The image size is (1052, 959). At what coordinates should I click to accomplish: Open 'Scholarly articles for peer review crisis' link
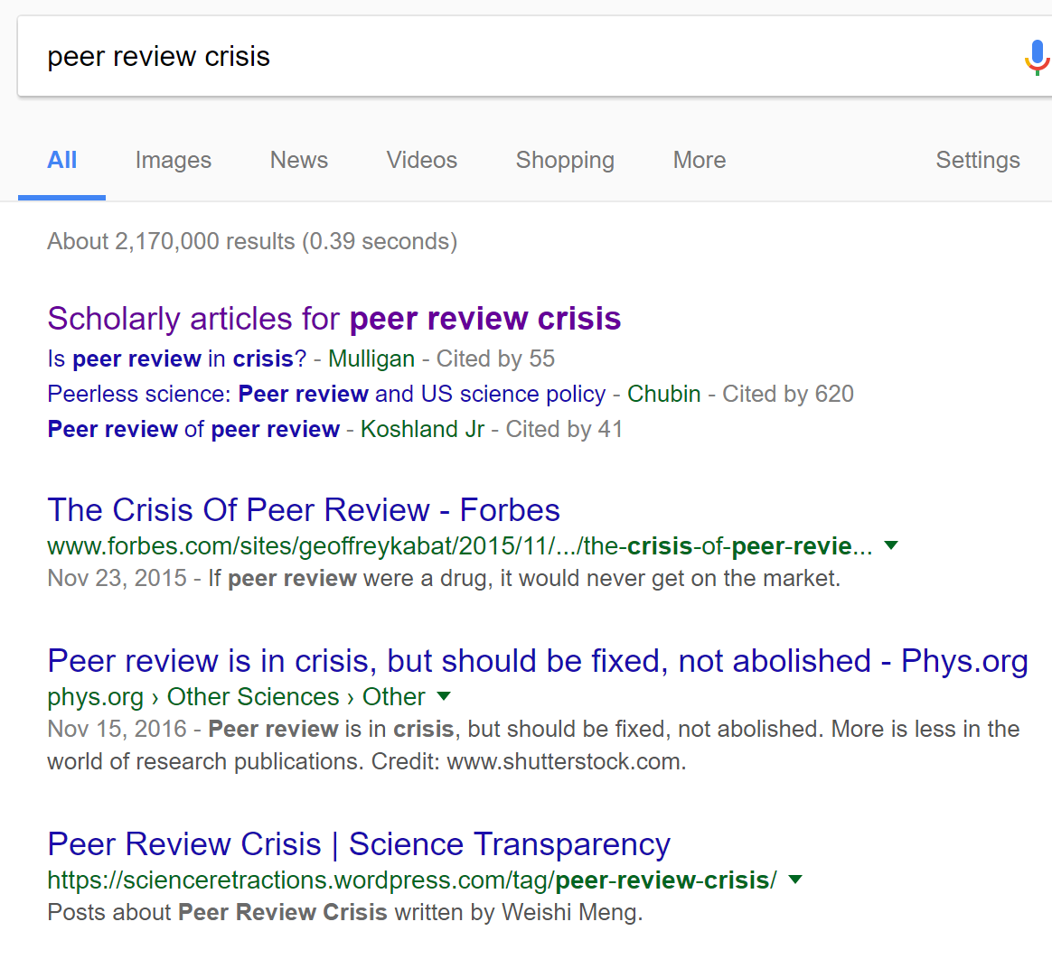tap(333, 319)
